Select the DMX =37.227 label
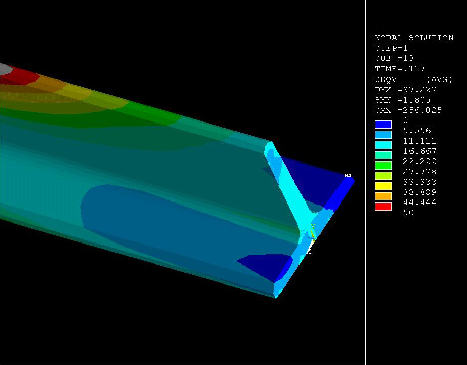Image resolution: width=467 pixels, height=365 pixels. (405, 90)
